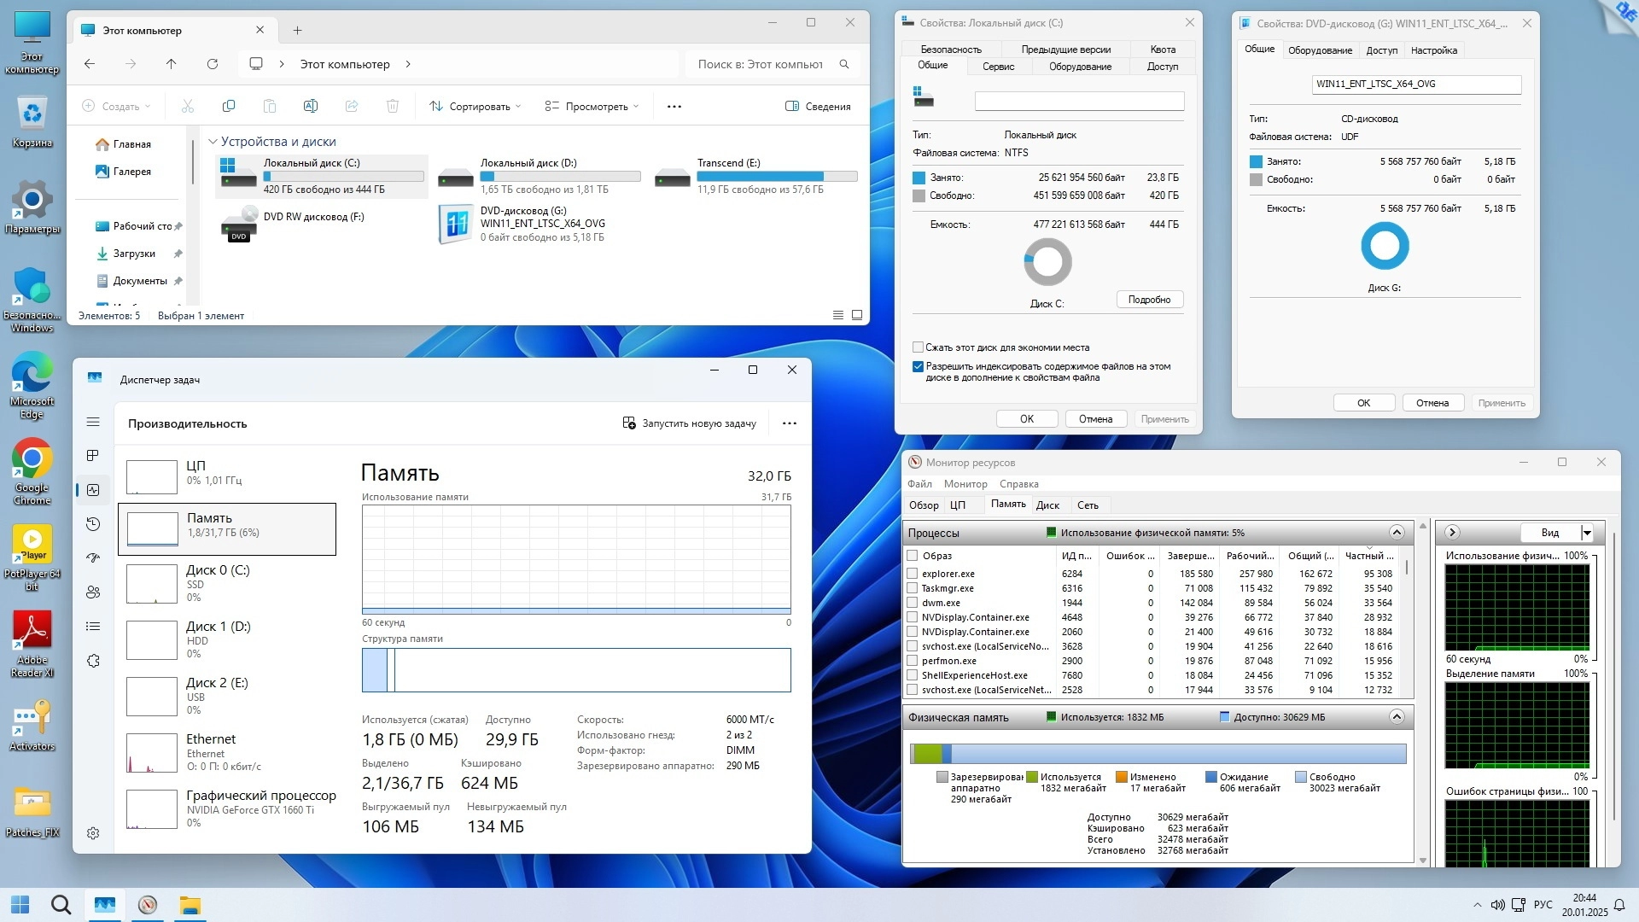Click the Refresh icon in File Explorer

(213, 64)
